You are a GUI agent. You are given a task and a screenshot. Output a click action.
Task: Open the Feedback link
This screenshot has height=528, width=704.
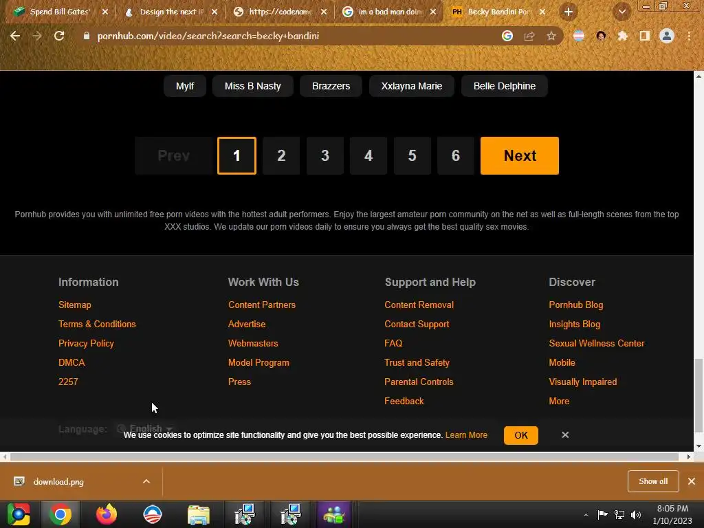coord(404,401)
